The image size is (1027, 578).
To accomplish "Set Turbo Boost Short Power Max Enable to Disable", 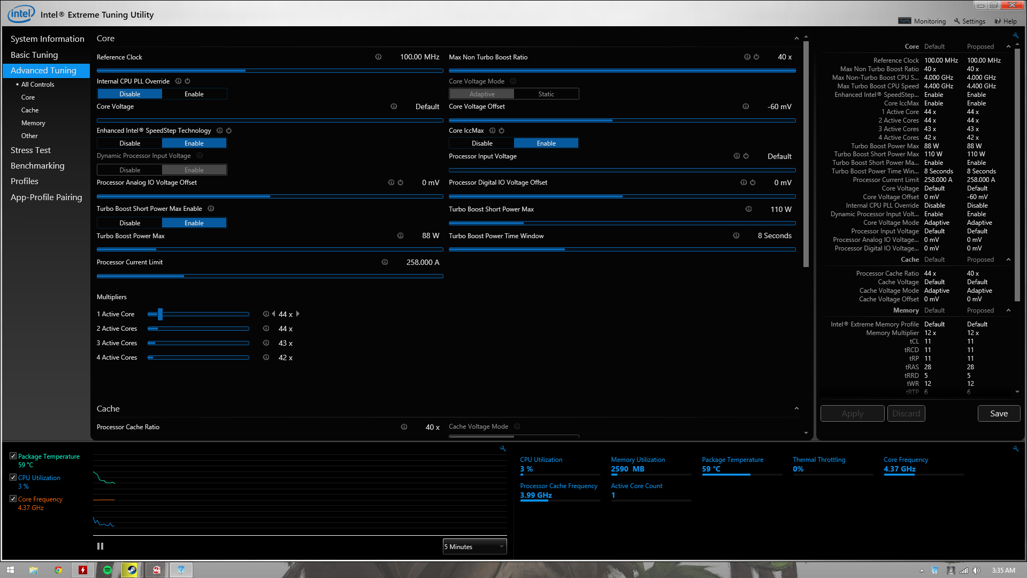I will pyautogui.click(x=130, y=223).
